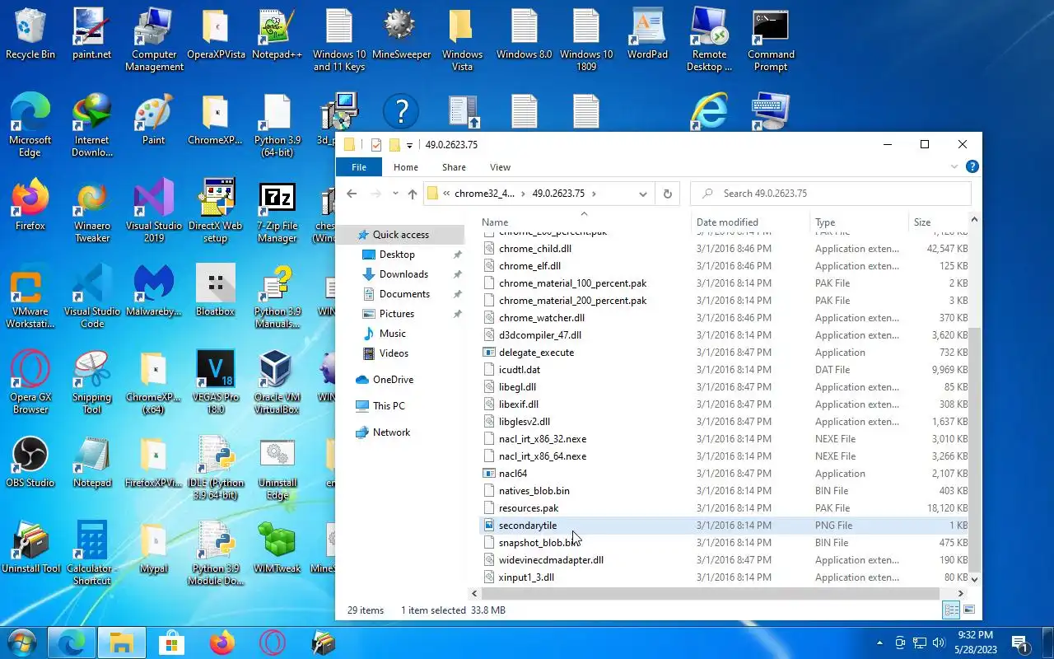Sort by Size column header
This screenshot has width=1054, height=659.
click(938, 222)
